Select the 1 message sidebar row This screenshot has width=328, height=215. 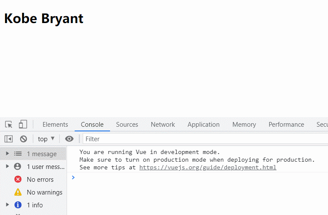tap(33, 154)
